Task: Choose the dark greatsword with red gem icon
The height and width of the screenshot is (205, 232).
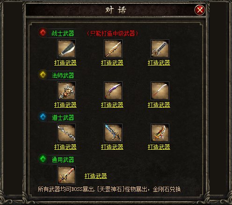Action: pyautogui.click(x=160, y=49)
